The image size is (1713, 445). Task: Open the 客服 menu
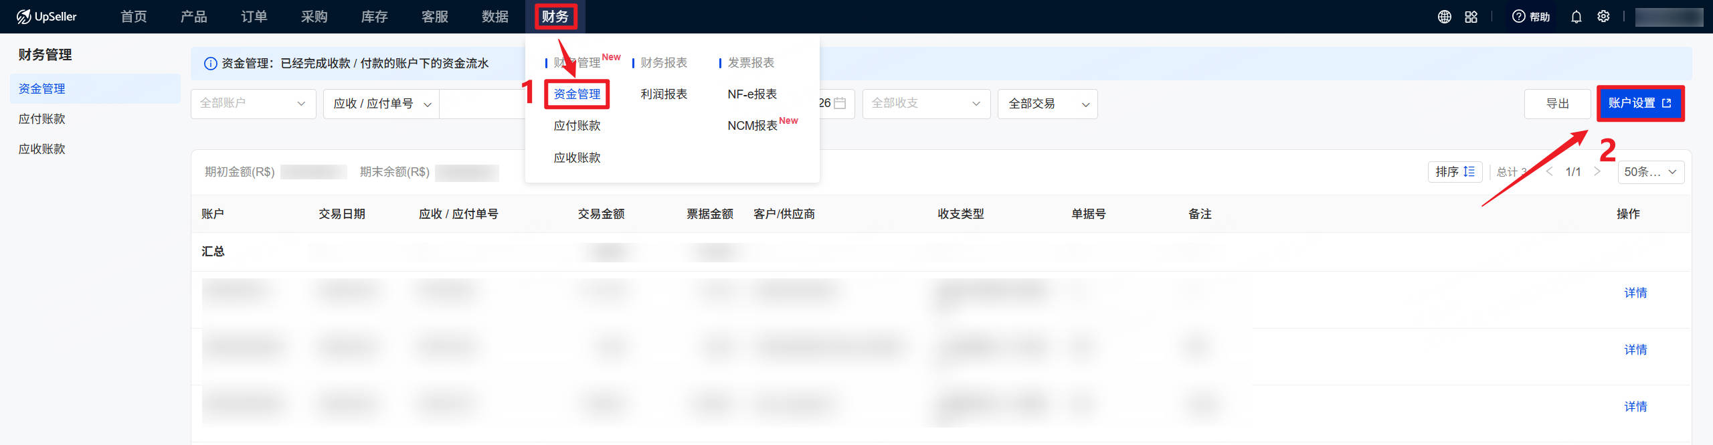434,17
